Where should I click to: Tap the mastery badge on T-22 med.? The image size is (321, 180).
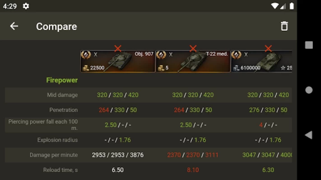pyautogui.click(x=161, y=55)
